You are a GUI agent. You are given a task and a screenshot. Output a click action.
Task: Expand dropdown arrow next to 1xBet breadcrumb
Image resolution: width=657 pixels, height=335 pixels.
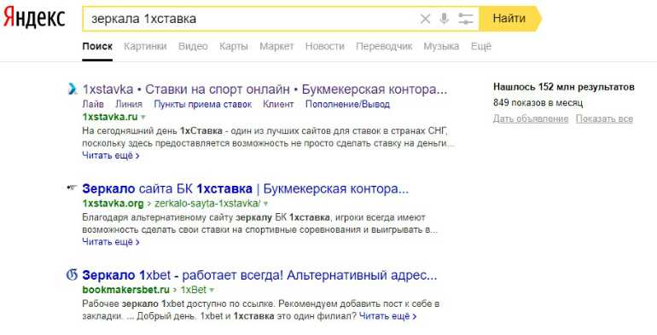[x=212, y=290]
